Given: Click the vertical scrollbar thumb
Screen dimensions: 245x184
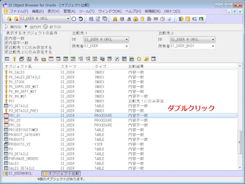Looking at the screenshot, I should point(240,142).
